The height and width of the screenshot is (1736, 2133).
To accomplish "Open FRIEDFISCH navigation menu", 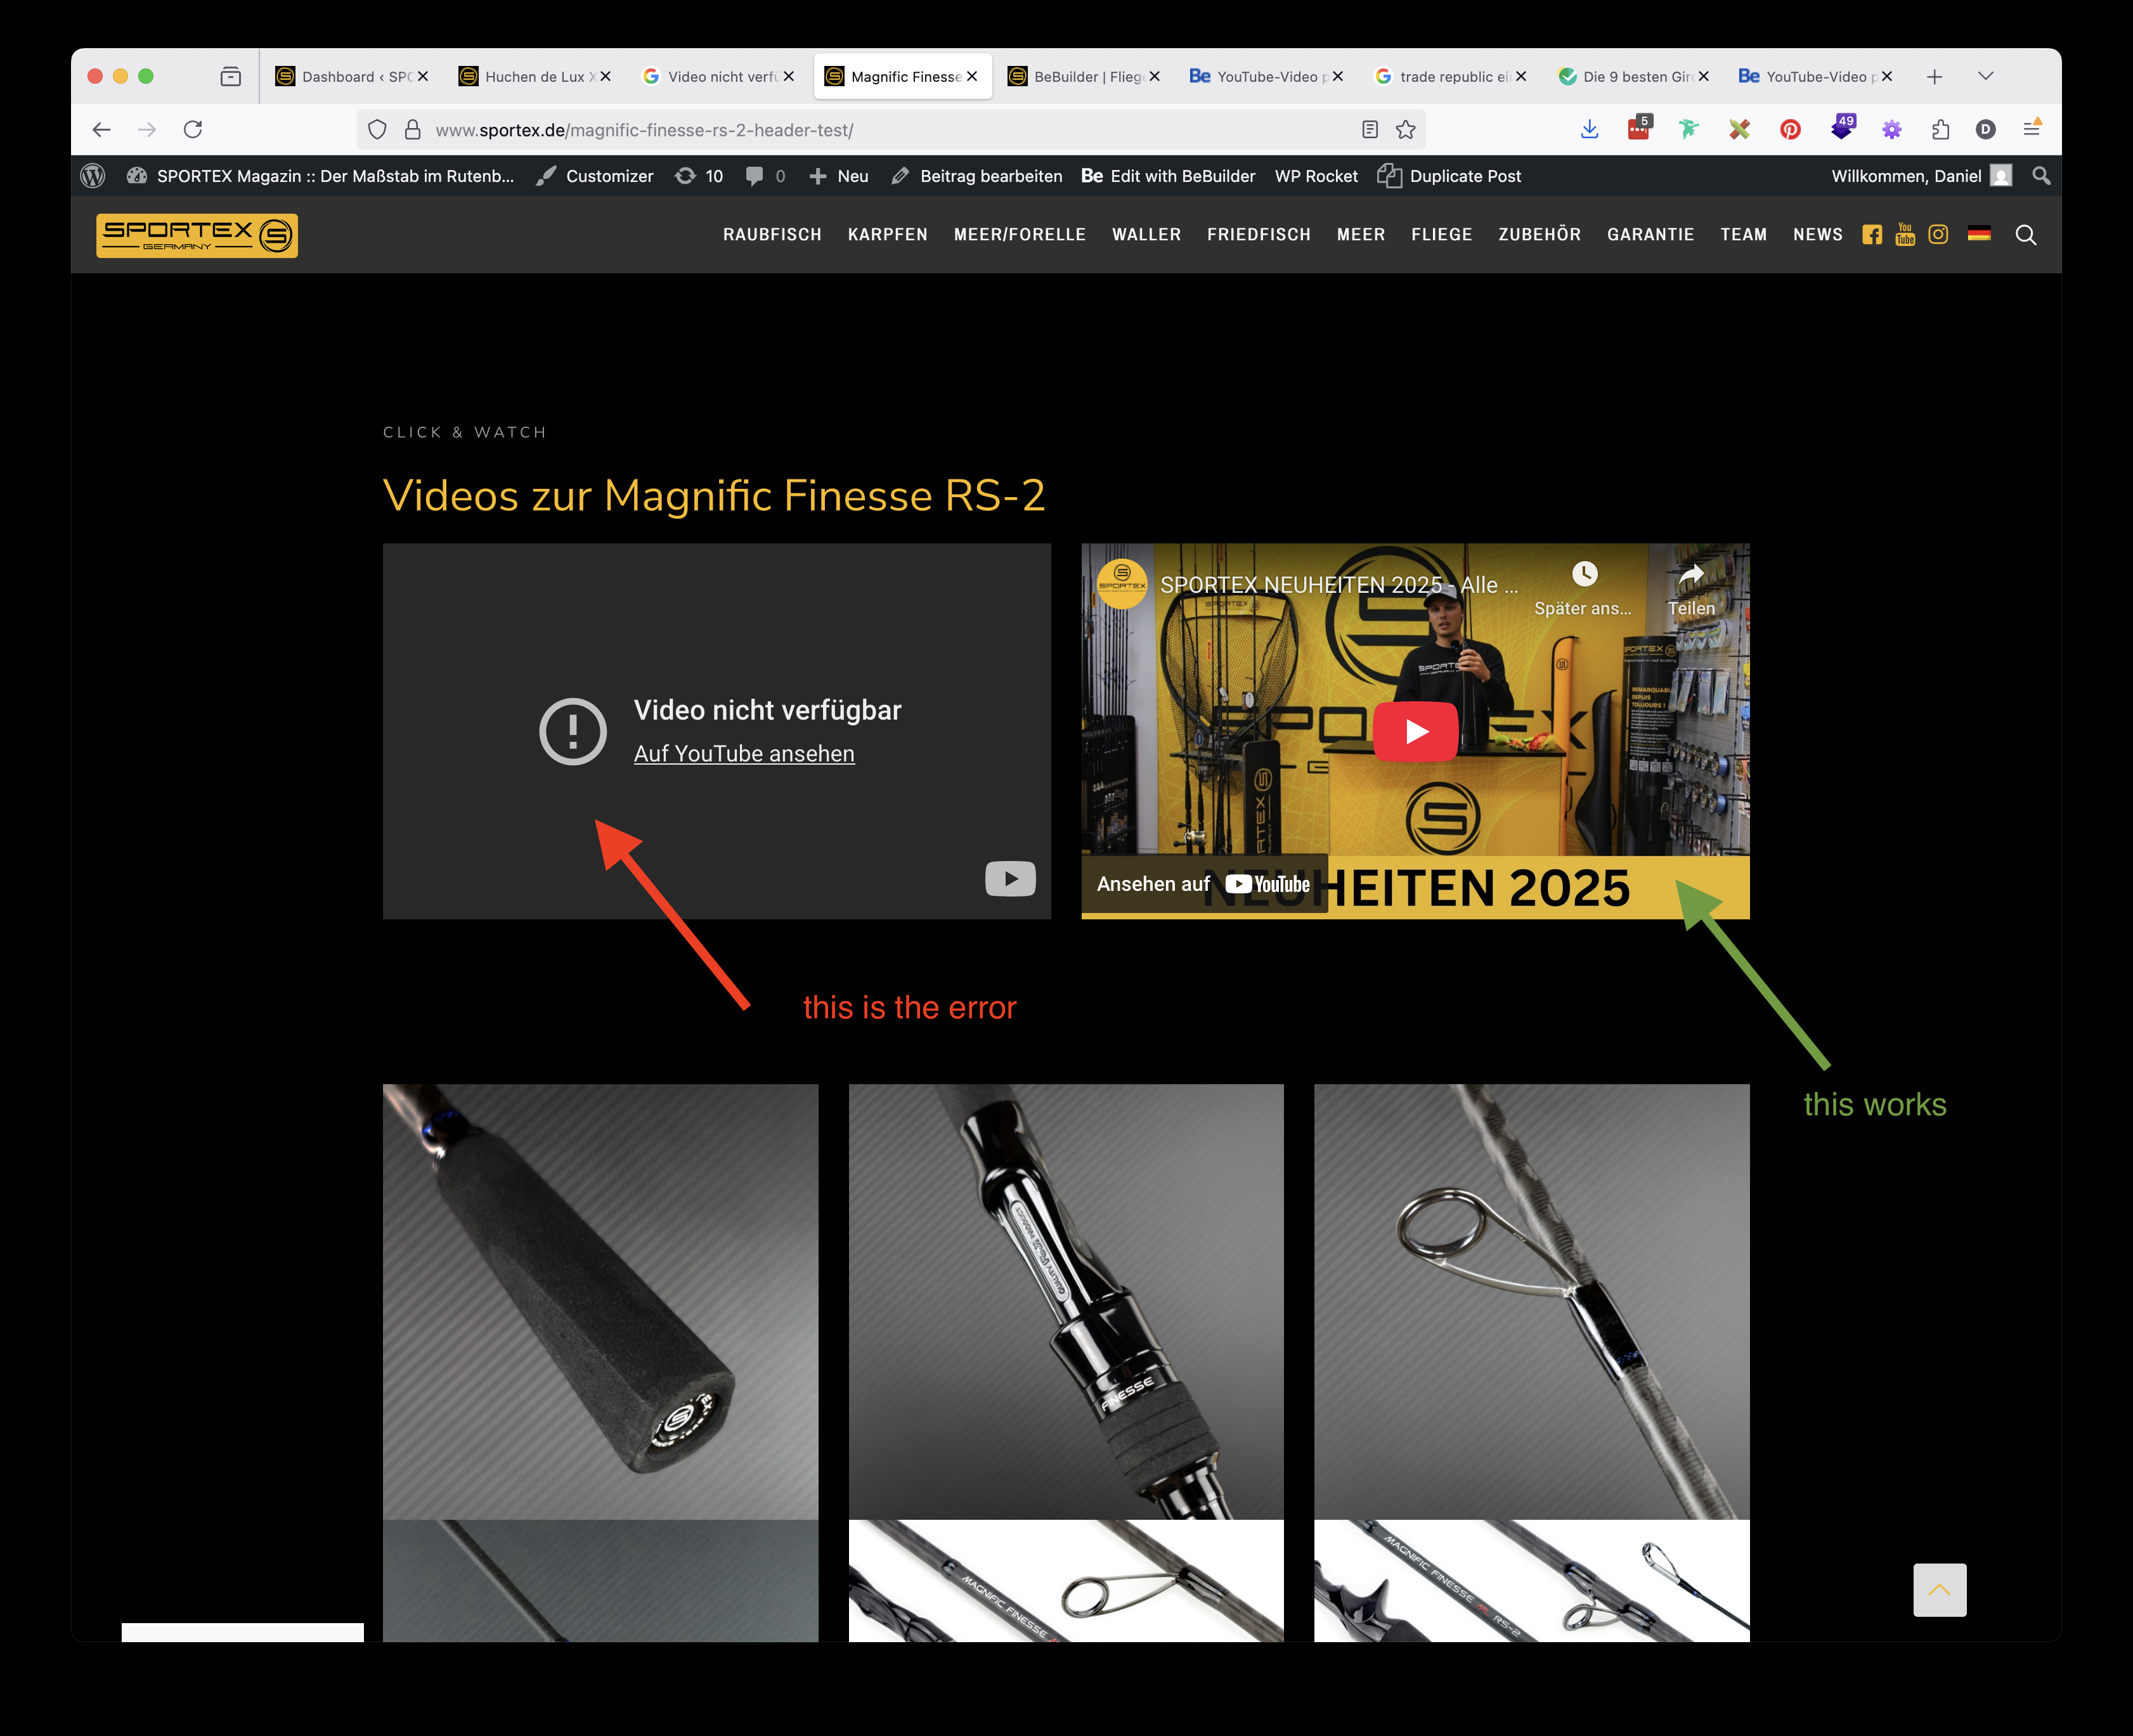I will coord(1259,235).
